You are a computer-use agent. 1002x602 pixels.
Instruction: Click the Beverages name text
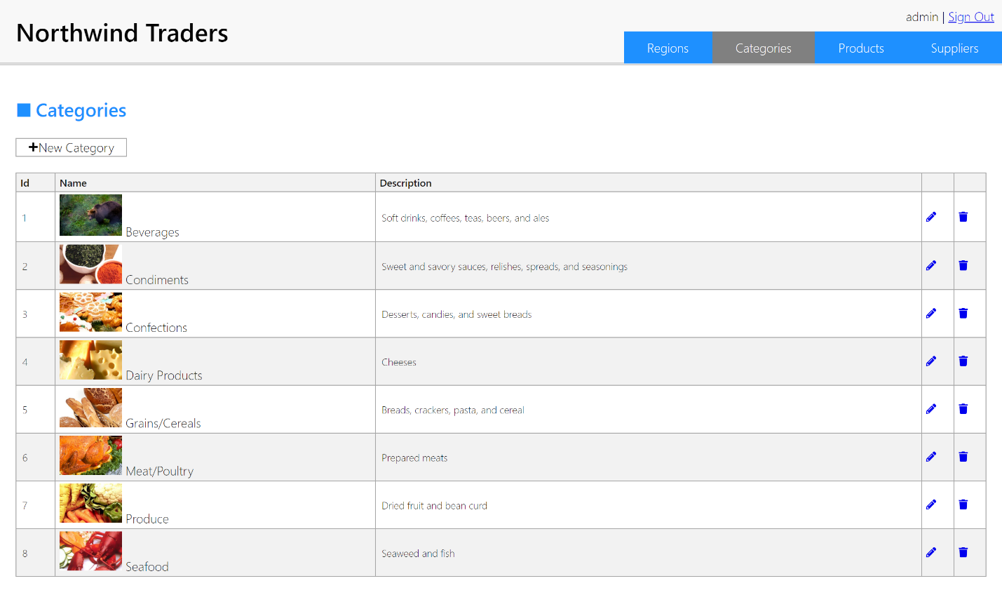tap(152, 232)
